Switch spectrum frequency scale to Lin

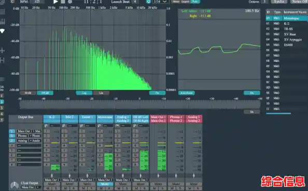click(x=101, y=93)
